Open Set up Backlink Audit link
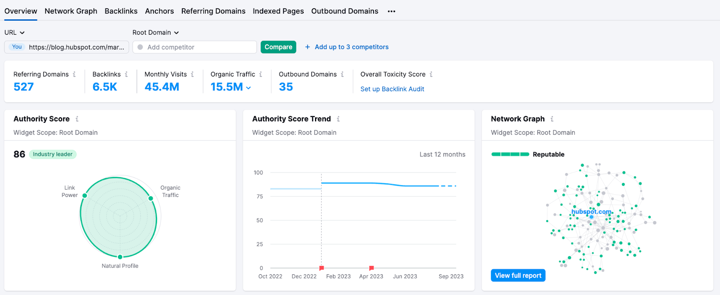Image resolution: width=720 pixels, height=295 pixels. click(392, 89)
